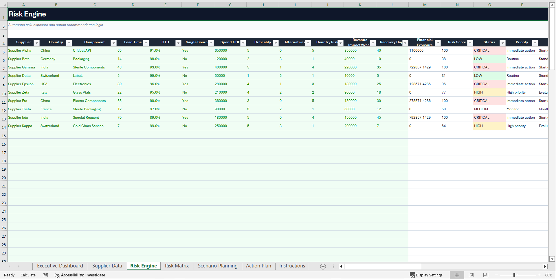The image size is (556, 279).
Task: Open the Scenario Planning sheet
Action: pos(218,266)
